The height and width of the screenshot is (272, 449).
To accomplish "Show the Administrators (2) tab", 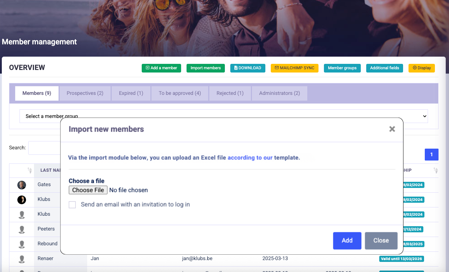I will pyautogui.click(x=279, y=93).
